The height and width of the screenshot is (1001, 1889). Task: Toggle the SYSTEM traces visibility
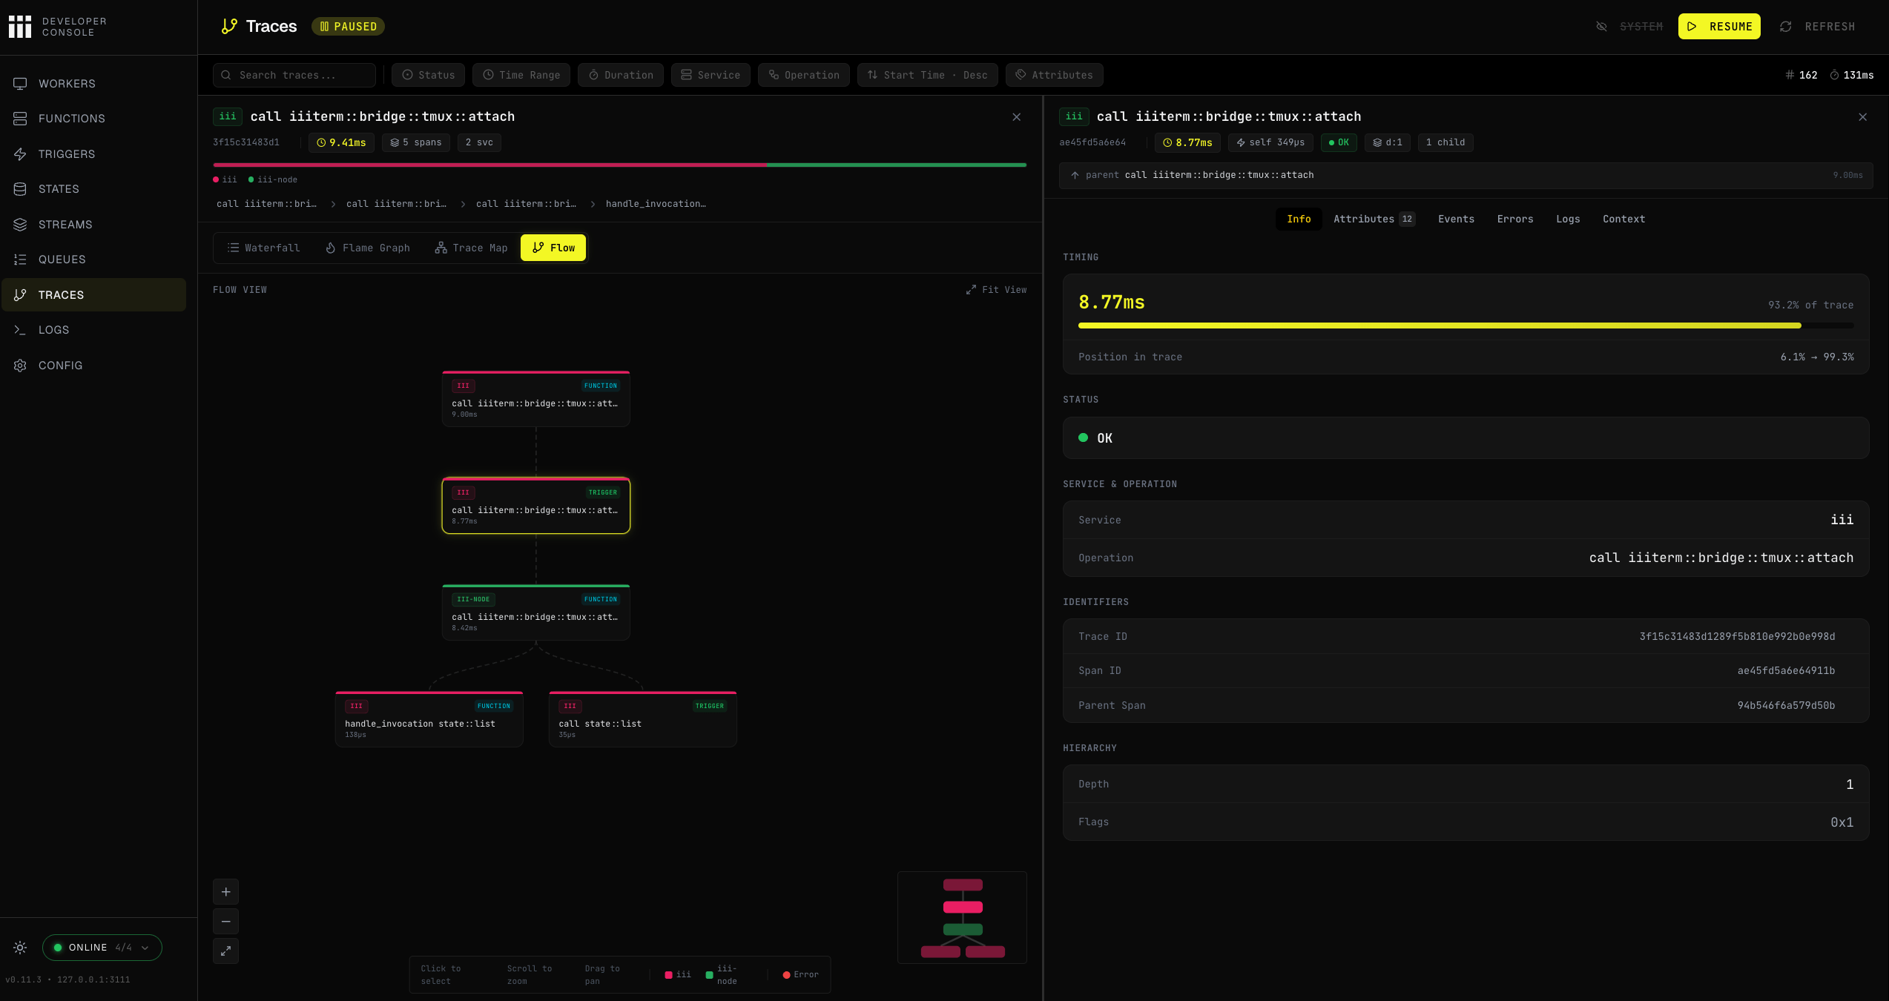tap(1629, 27)
